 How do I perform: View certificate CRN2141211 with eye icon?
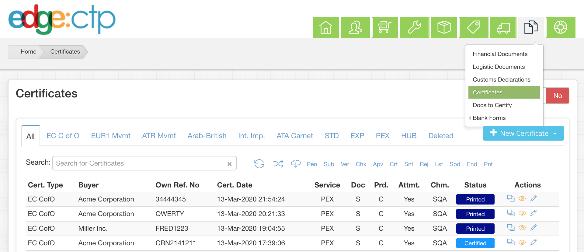pyautogui.click(x=522, y=242)
